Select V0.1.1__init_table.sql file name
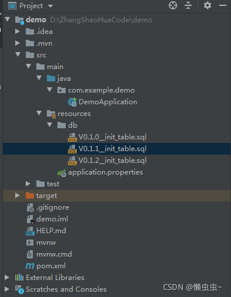Viewport: 231px width, 297px height. 113,149
